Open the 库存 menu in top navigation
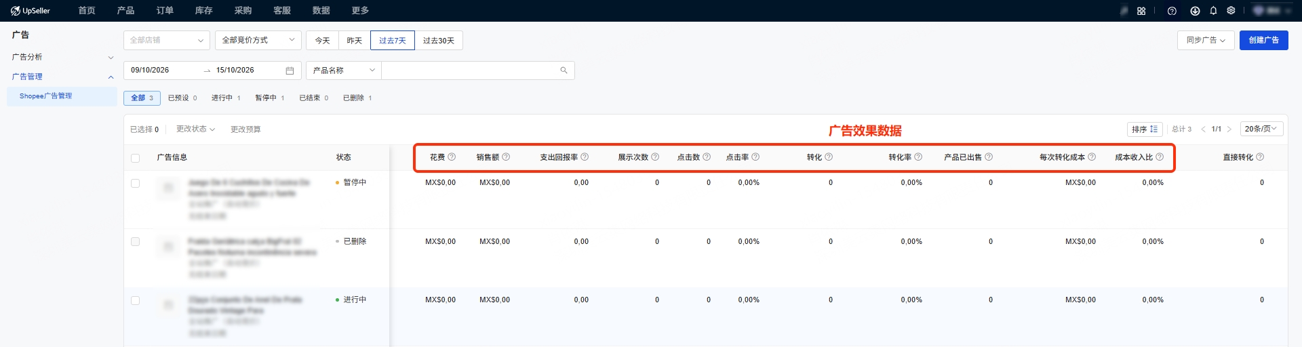 pos(204,11)
